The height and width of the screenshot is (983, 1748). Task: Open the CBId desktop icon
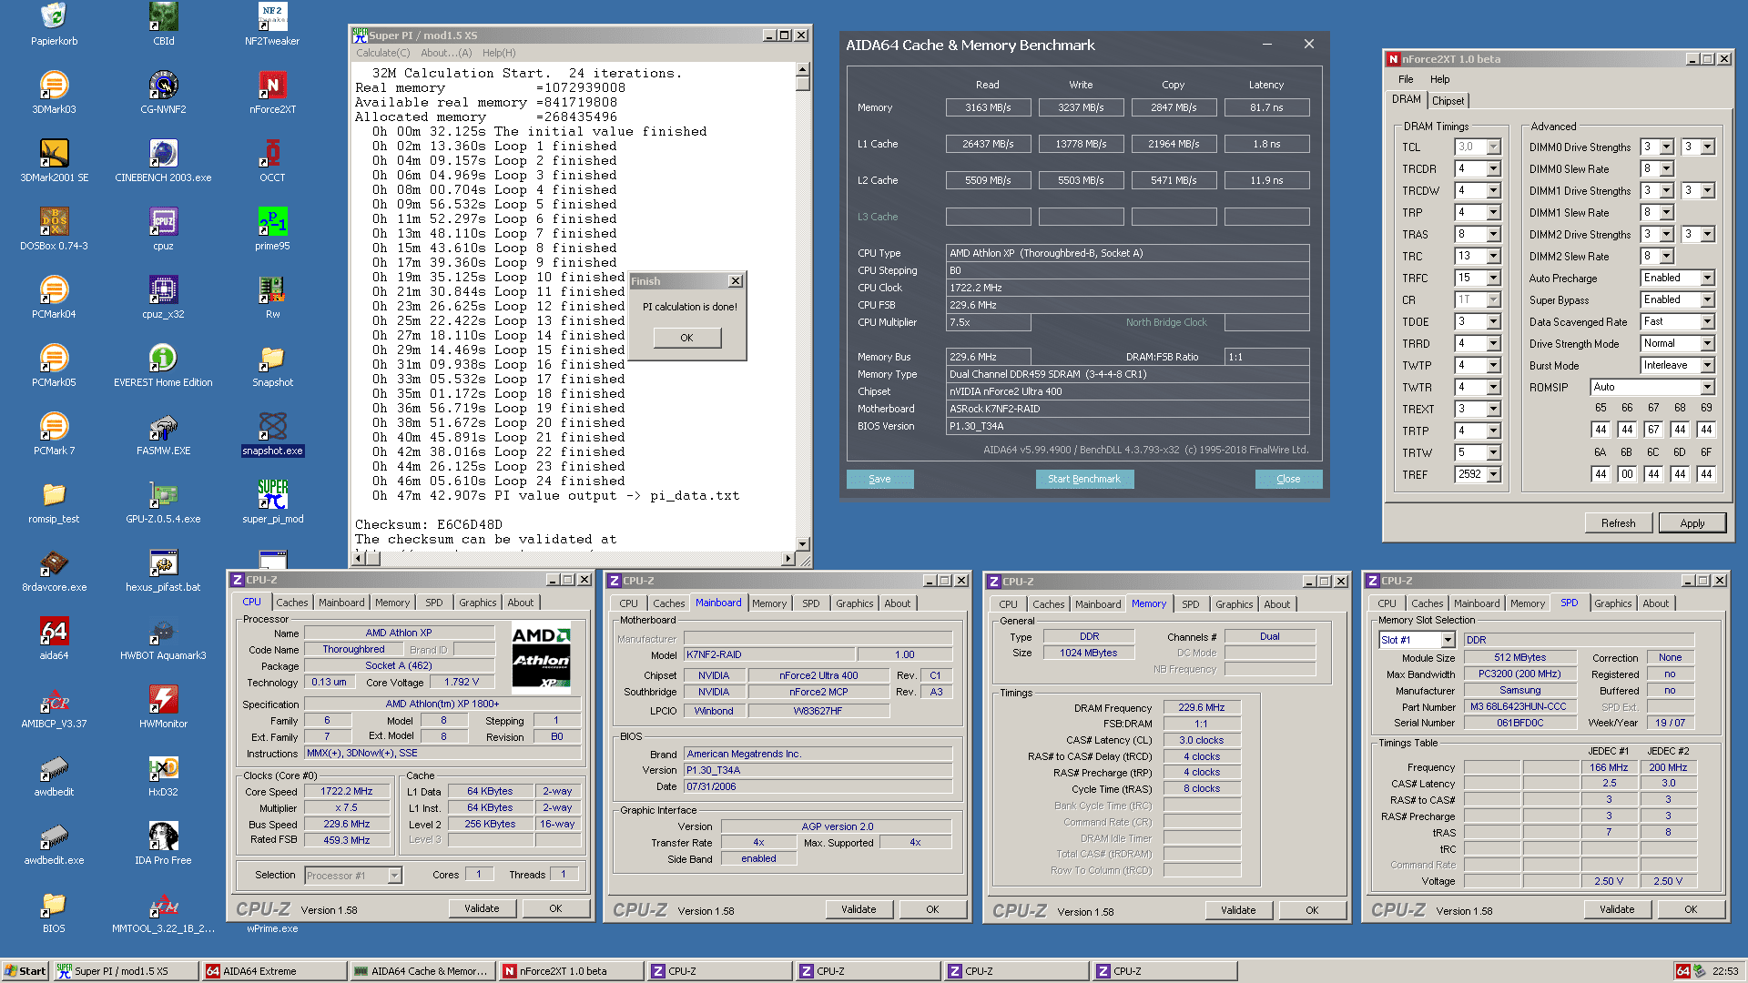click(x=163, y=25)
